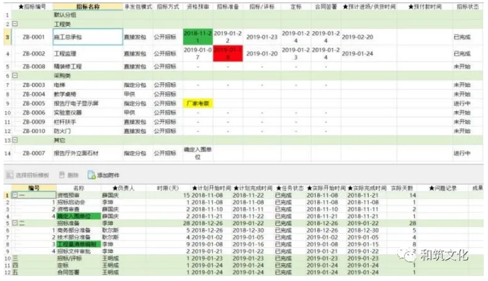
Task: Click the 选择招标模板 template icon
Action: pyautogui.click(x=10, y=175)
